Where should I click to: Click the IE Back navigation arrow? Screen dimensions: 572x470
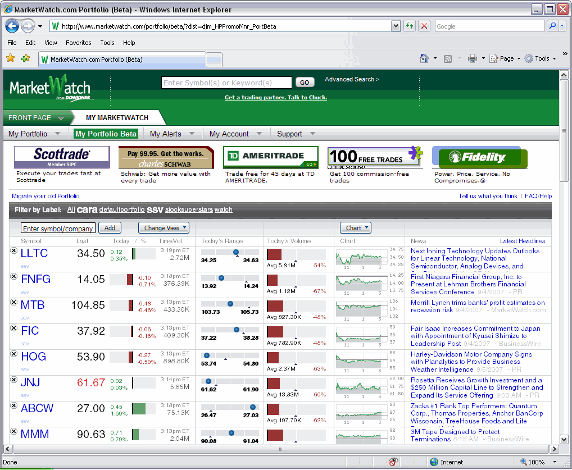(12, 26)
